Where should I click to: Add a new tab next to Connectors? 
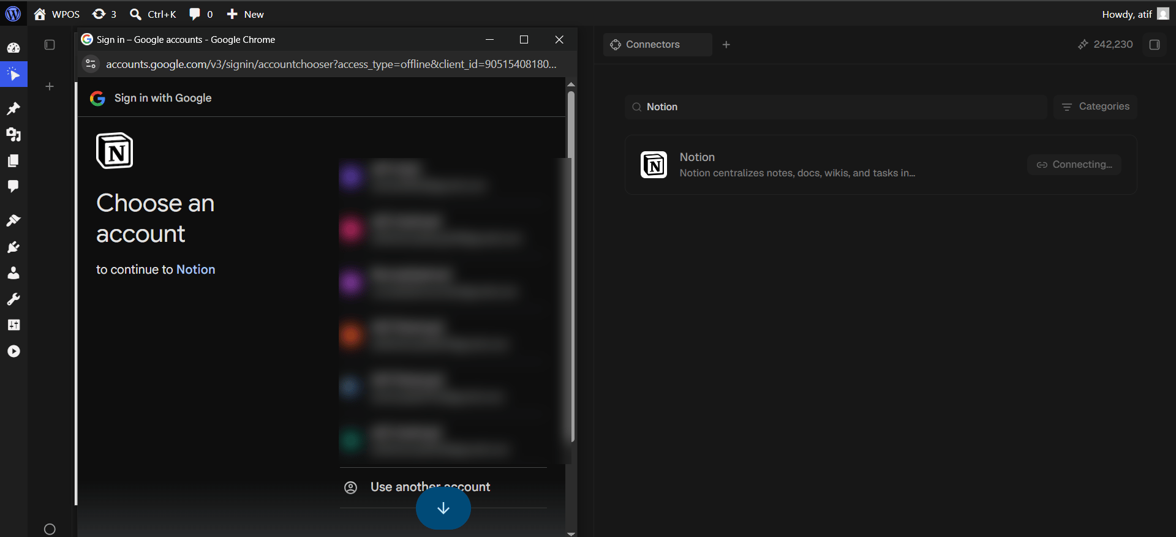coord(726,45)
